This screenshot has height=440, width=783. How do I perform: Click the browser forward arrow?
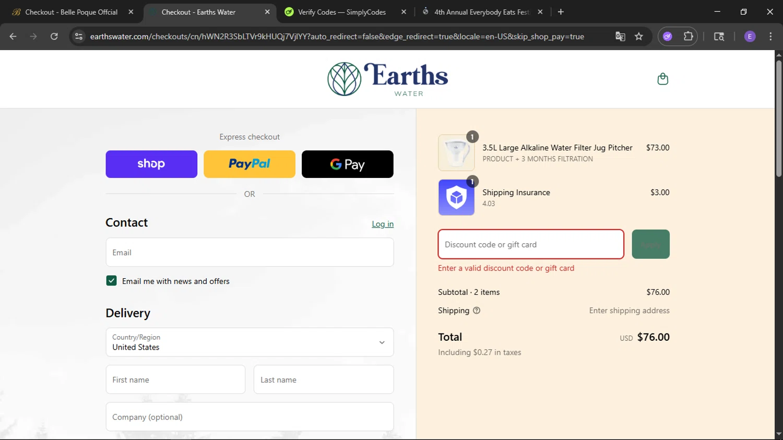tap(33, 37)
